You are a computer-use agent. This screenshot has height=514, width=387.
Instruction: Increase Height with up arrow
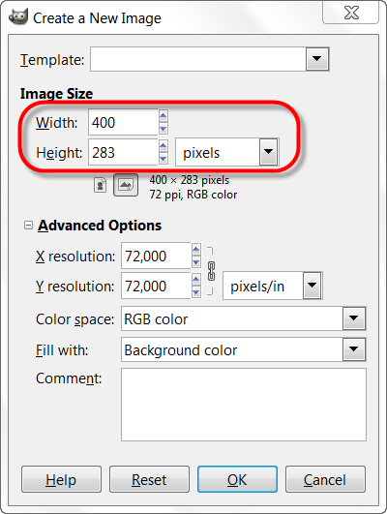pyautogui.click(x=164, y=146)
